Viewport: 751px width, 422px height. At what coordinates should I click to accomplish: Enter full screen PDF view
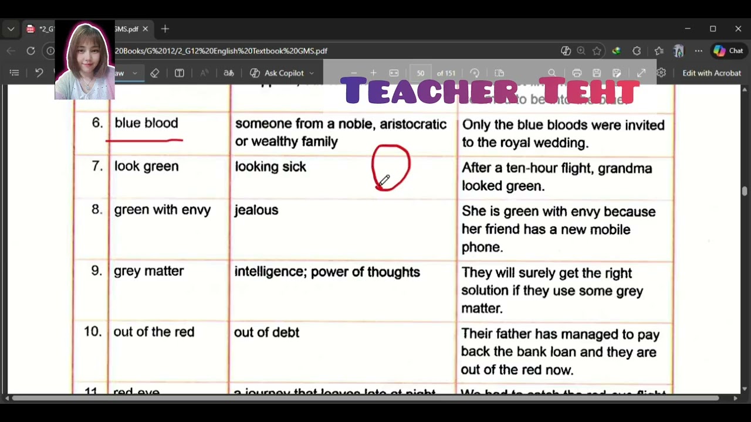pyautogui.click(x=641, y=73)
